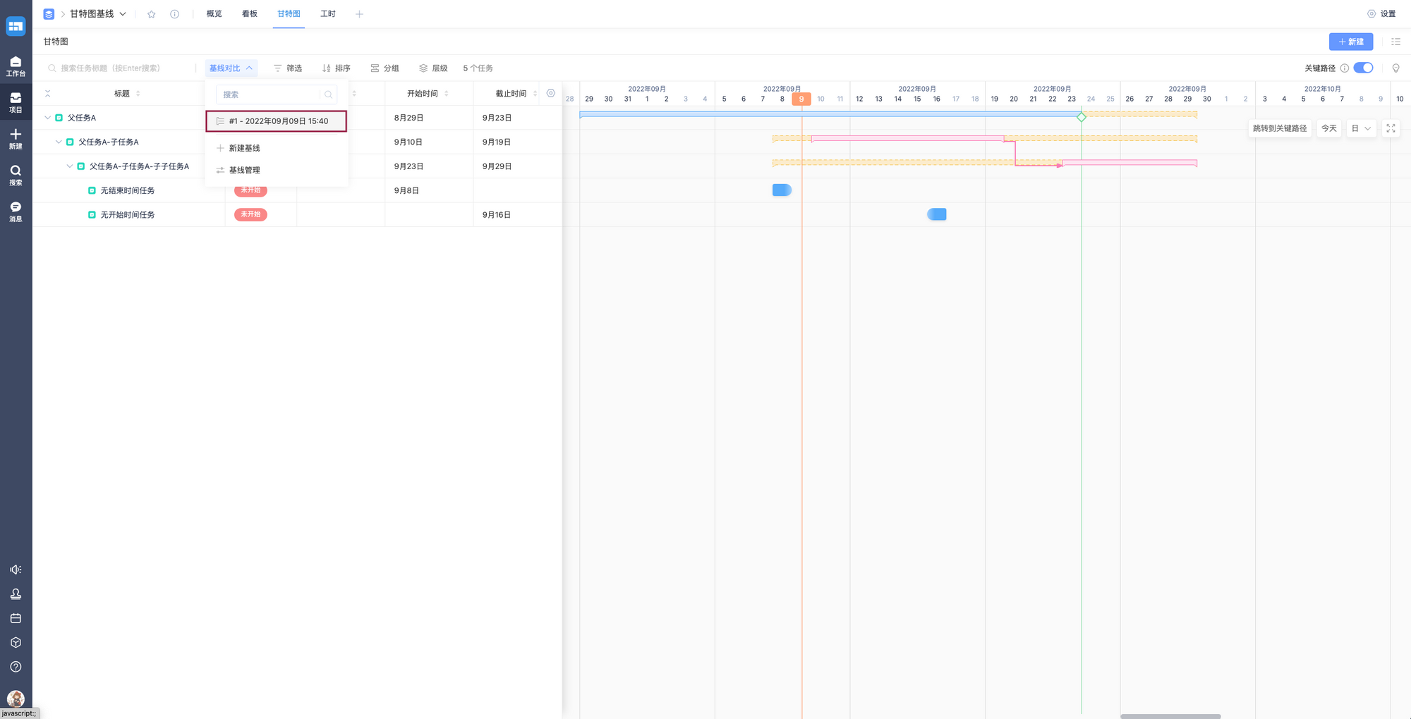
Task: Collapse the 父任务A-子任务A row
Action: point(59,142)
